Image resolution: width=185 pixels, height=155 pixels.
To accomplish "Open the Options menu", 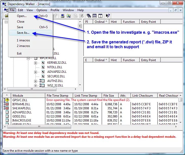I will (42, 10).
